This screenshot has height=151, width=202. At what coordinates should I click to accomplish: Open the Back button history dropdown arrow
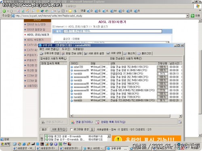click(x=8, y=11)
